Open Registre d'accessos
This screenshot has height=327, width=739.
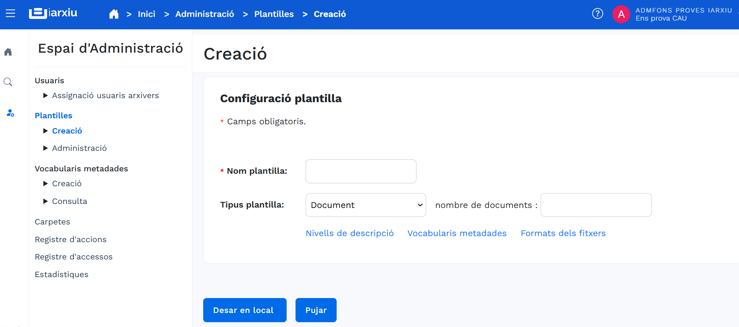[74, 257]
